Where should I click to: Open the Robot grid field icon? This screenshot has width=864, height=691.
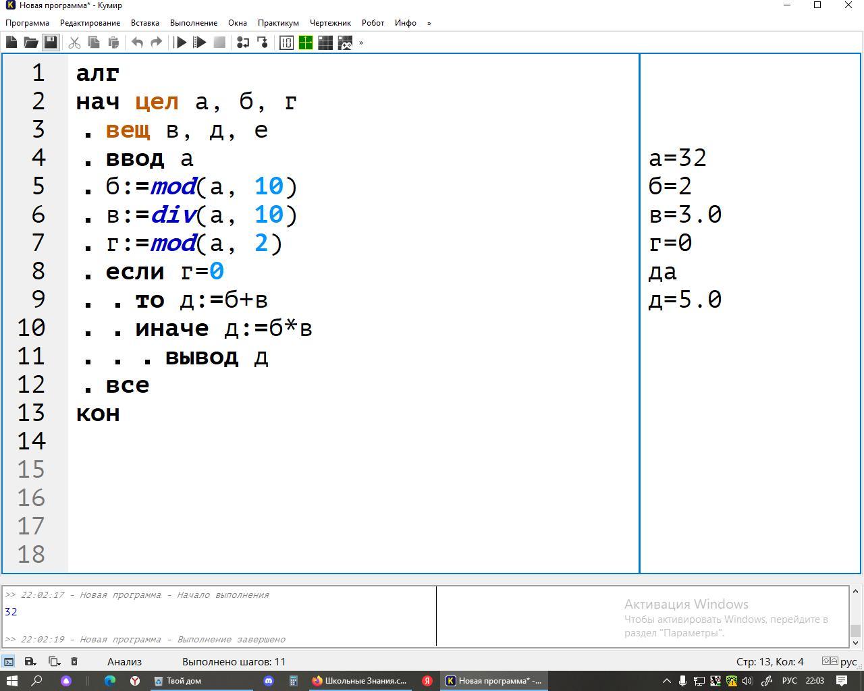click(325, 43)
